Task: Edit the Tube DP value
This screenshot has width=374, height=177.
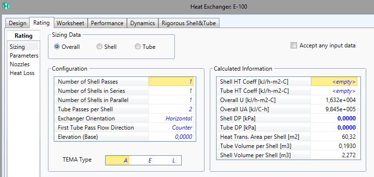Action: (x=334, y=128)
